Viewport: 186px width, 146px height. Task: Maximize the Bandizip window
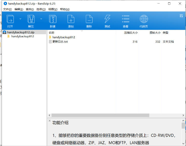[169, 4]
